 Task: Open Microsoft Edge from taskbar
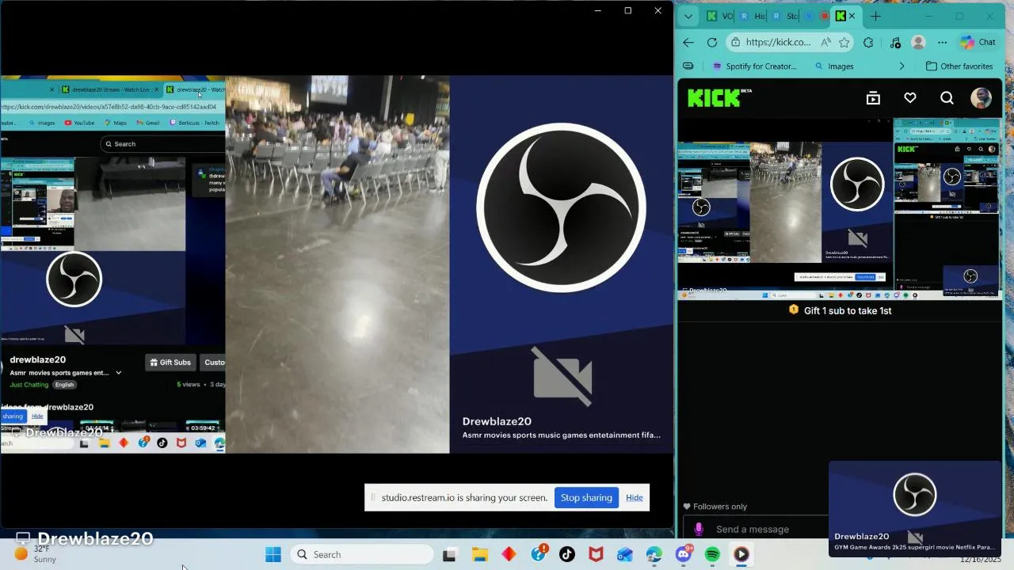[x=654, y=554]
